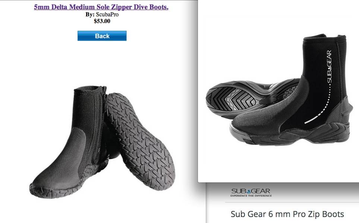Open the 5mm Delta Medium Sole Zipper Dive Boots link
The image size is (359, 223).
[x=101, y=7]
